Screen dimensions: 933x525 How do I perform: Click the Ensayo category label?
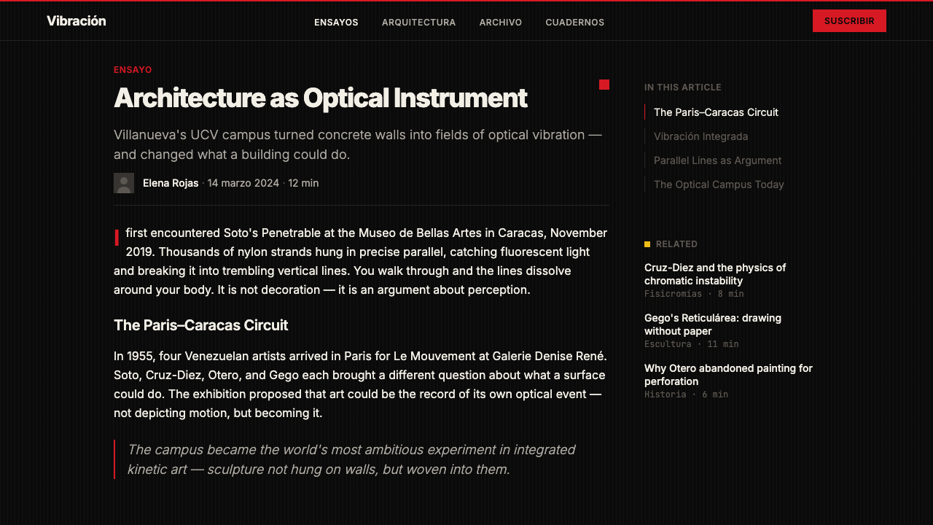coord(133,70)
